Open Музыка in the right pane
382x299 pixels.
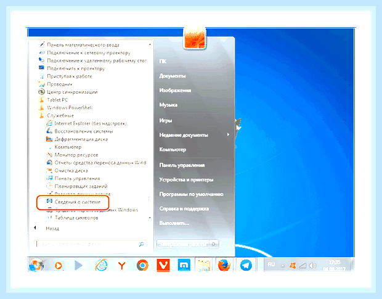pos(168,105)
